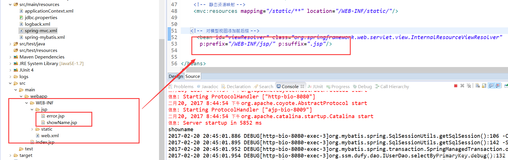Expand the src/test/java folder
The width and height of the screenshot is (508, 160).
click(10, 44)
